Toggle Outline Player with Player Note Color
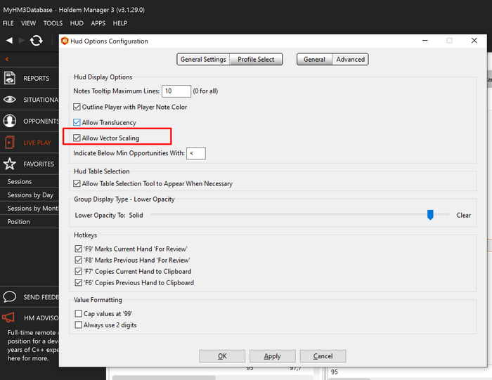The image size is (492, 380). coord(77,107)
